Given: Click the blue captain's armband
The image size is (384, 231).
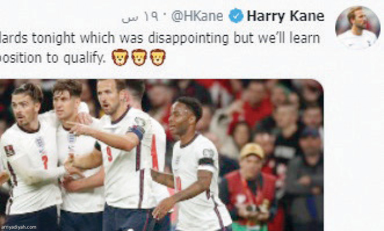Looking at the screenshot, I should pyautogui.click(x=136, y=132).
